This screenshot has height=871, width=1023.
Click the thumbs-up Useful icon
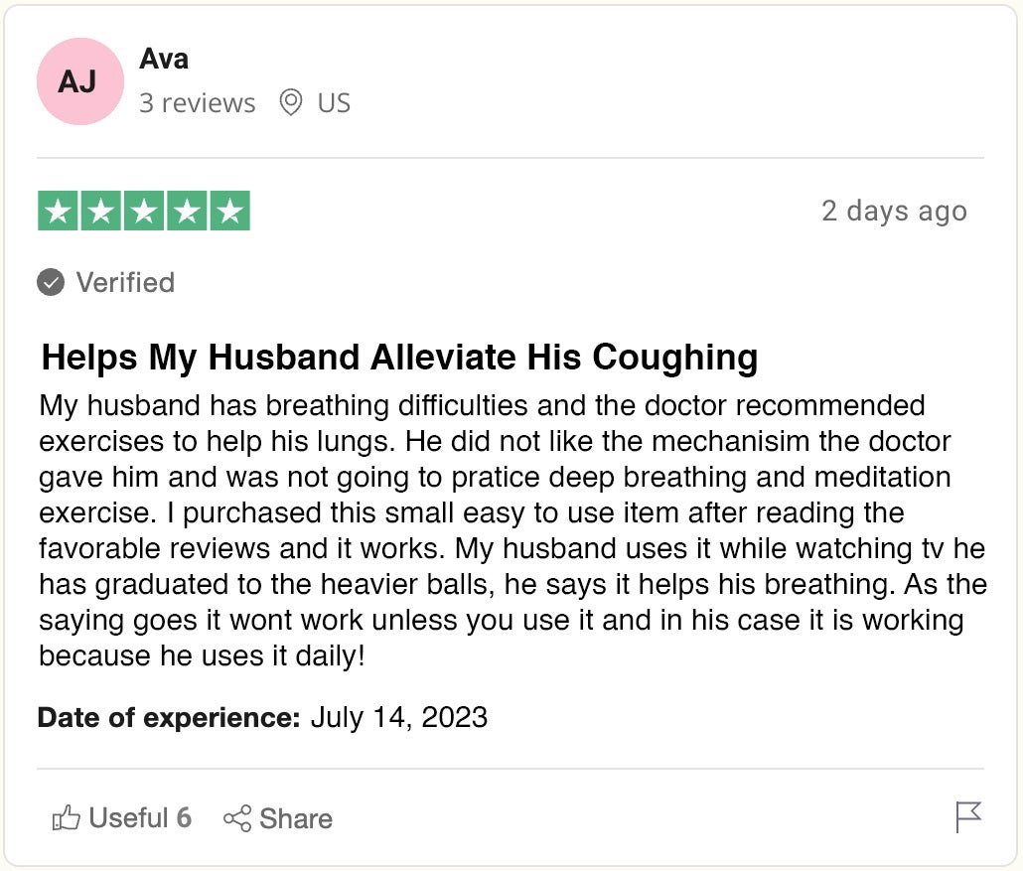point(66,818)
